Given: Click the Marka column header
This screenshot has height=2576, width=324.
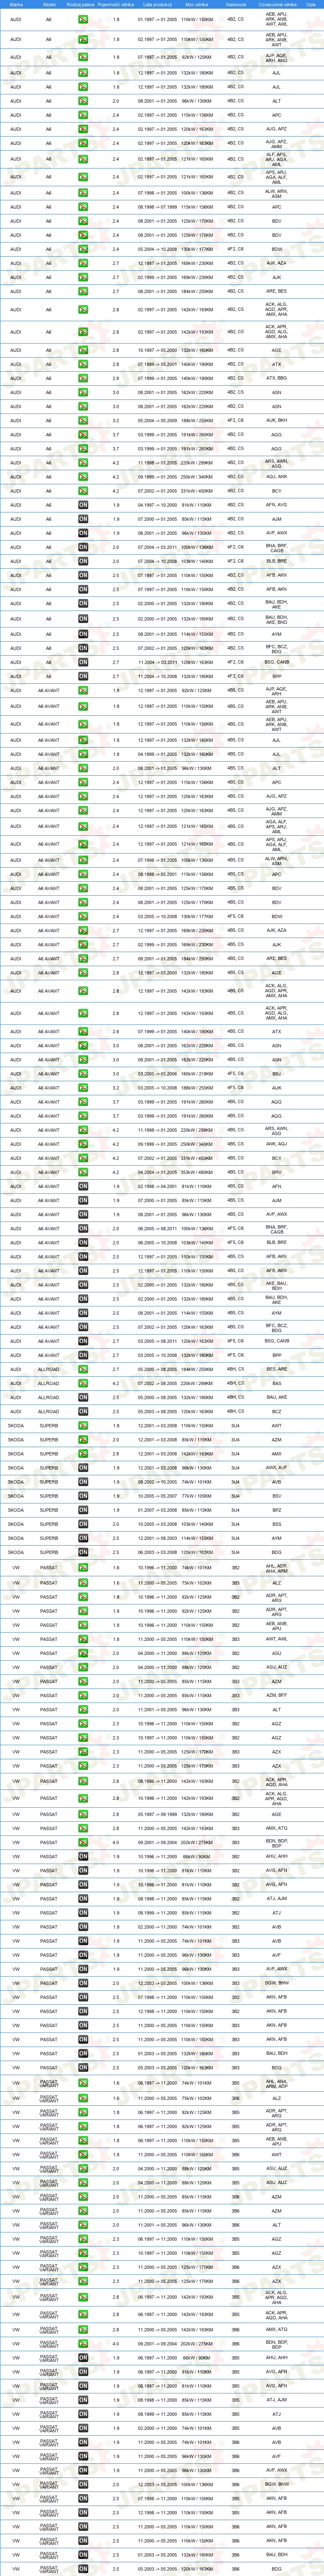Looking at the screenshot, I should tap(16, 4).
